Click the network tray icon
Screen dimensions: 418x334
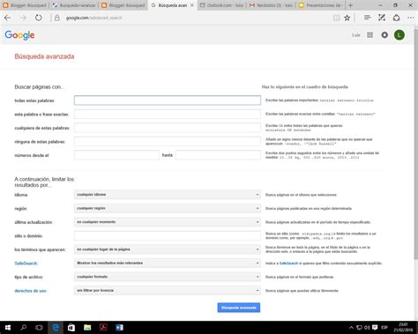coord(359,328)
